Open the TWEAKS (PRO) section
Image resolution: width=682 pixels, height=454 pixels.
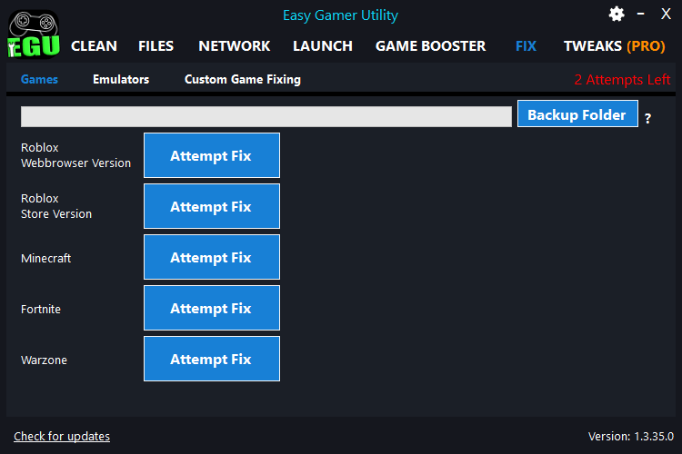[614, 45]
